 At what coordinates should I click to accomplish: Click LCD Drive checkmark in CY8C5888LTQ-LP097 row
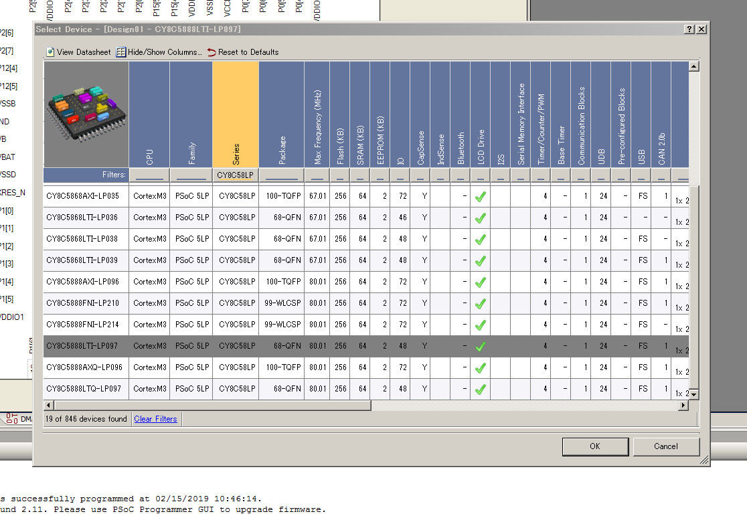pos(480,390)
